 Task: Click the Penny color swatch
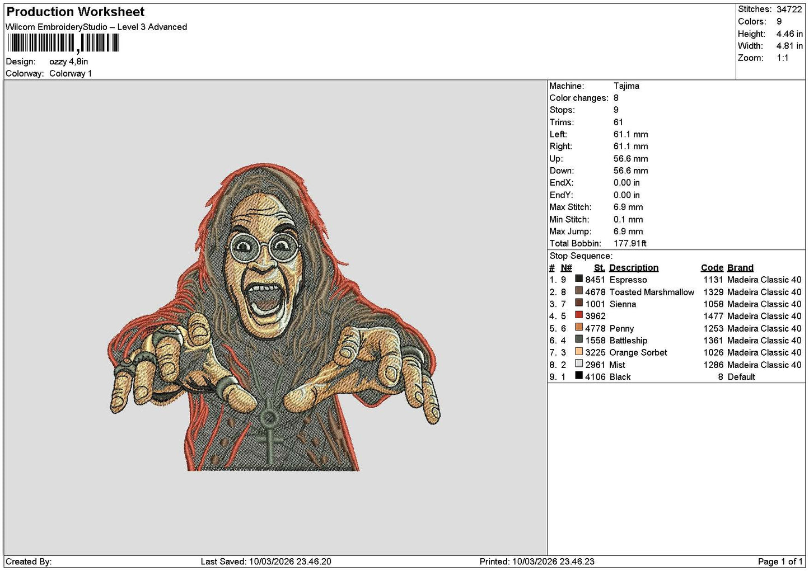pyautogui.click(x=579, y=327)
